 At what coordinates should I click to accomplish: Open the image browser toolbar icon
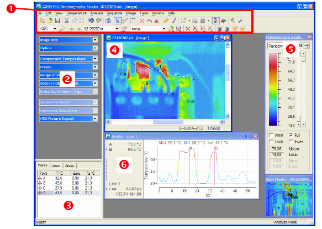[43, 21]
